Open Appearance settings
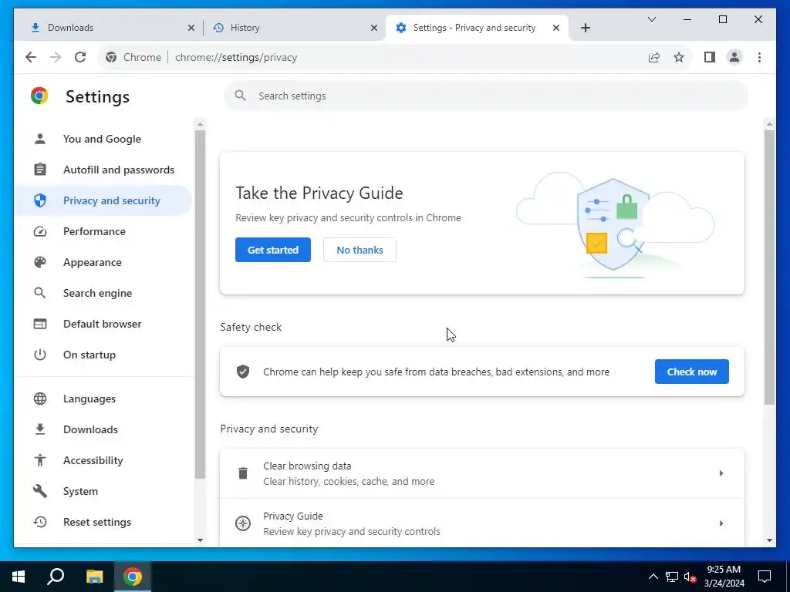Image resolution: width=790 pixels, height=592 pixels. (103, 262)
